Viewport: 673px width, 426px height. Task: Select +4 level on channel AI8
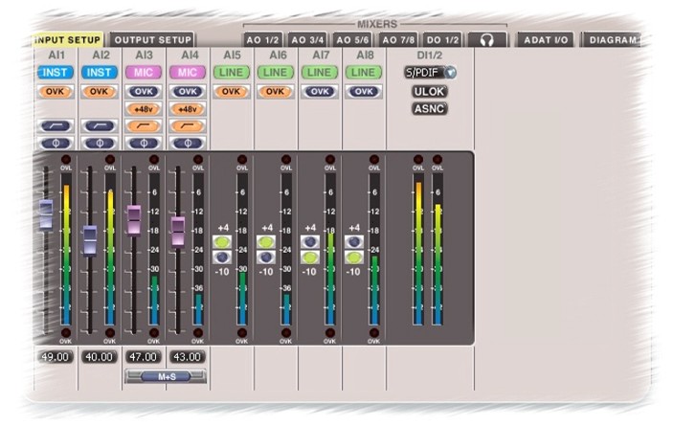pos(354,242)
